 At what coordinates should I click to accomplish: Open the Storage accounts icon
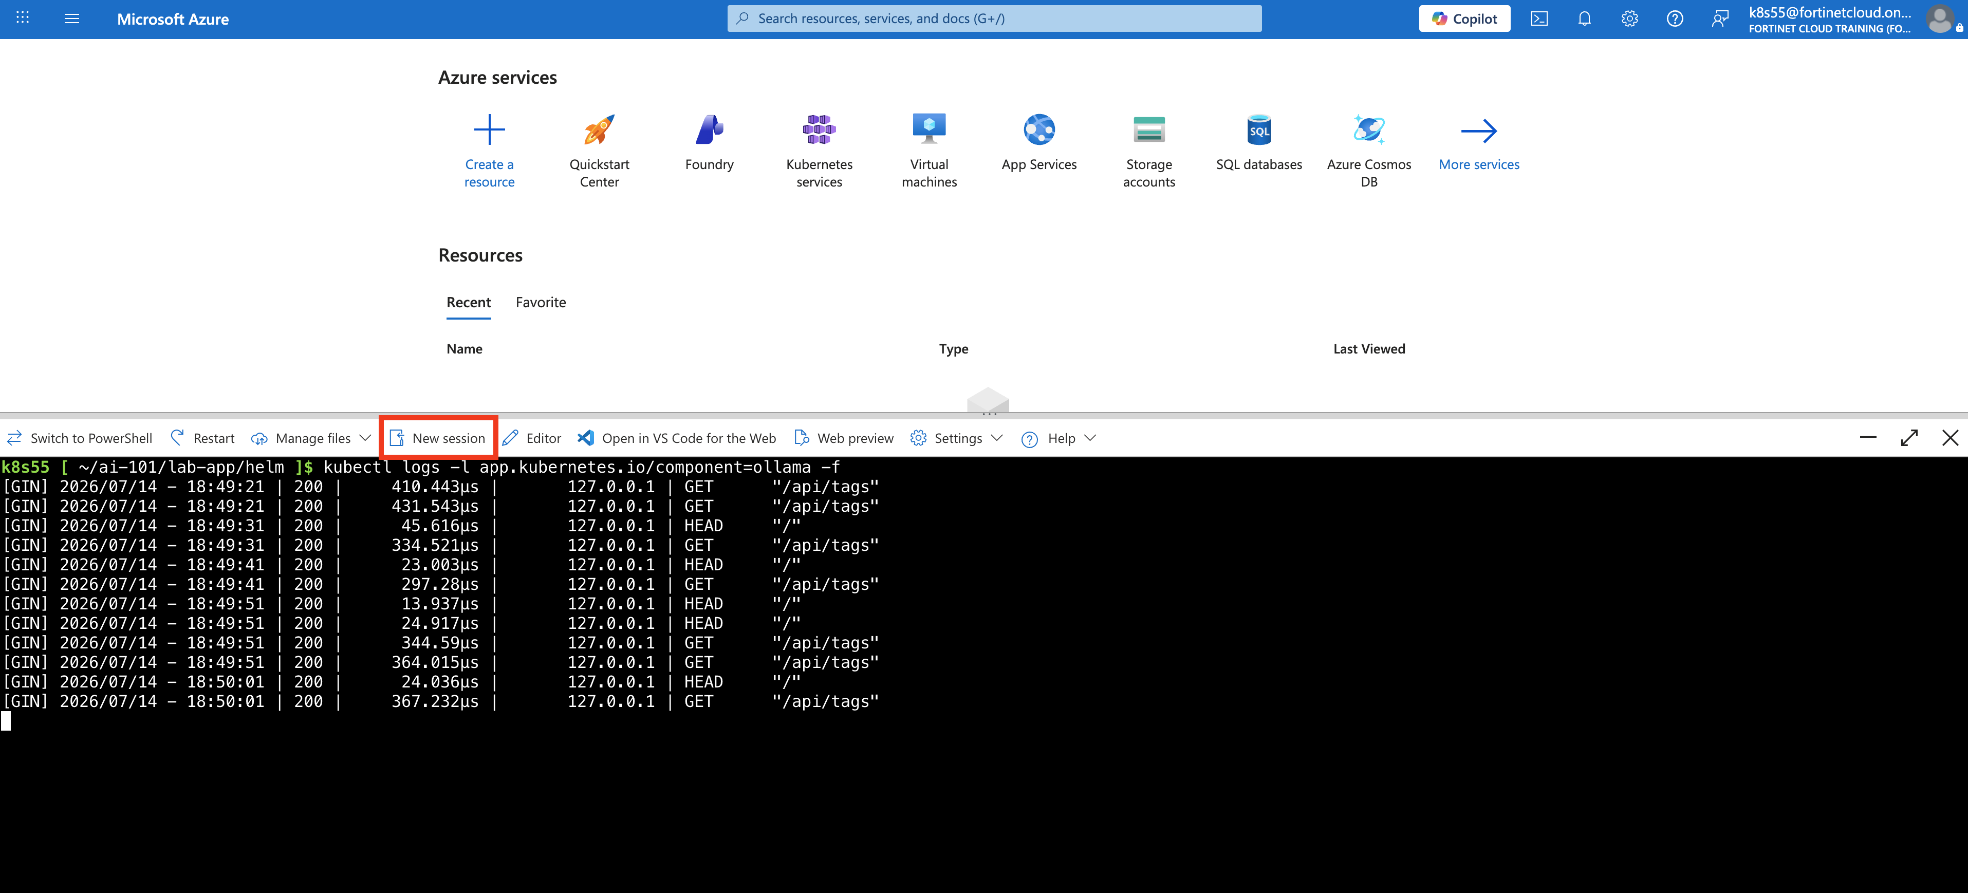tap(1149, 130)
